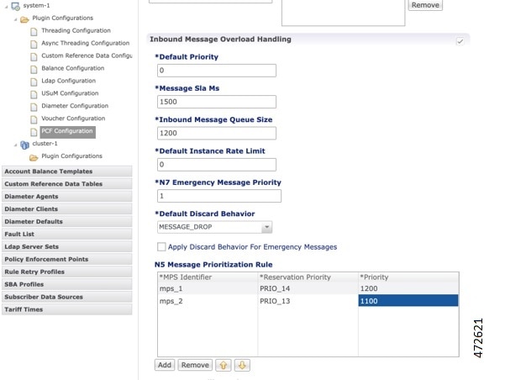Click the cluster-1 node icon
Image resolution: width=505 pixels, height=380 pixels.
tap(24, 144)
